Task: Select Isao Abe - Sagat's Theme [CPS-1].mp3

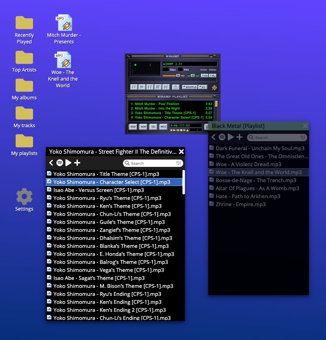Action: [114, 278]
